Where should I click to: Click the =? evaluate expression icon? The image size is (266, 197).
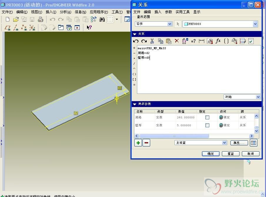[x=193, y=41]
